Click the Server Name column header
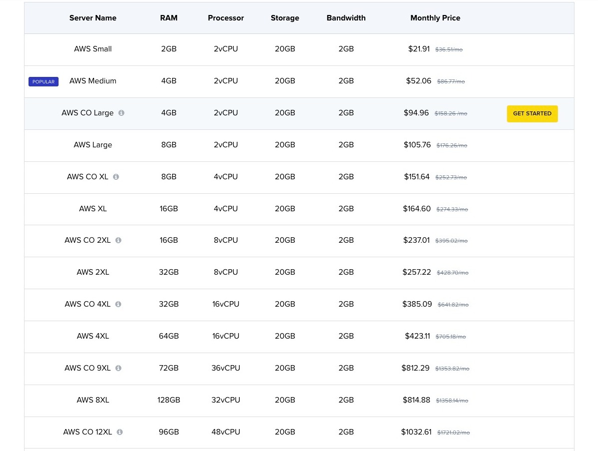The width and height of the screenshot is (598, 451). tap(93, 18)
